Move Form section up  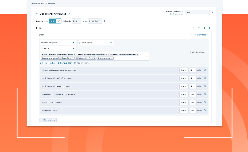[193, 28]
